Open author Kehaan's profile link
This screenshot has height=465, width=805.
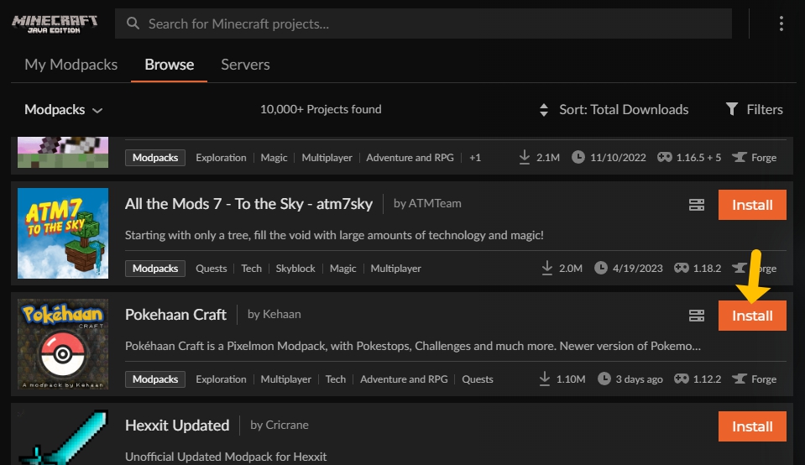click(281, 315)
